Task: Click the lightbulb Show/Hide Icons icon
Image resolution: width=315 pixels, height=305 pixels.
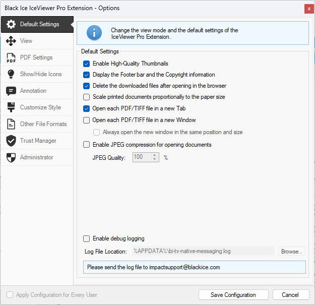Action: click(11, 74)
